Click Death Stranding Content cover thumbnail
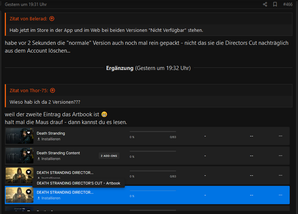298x214 pixels. point(20,156)
